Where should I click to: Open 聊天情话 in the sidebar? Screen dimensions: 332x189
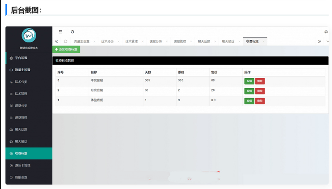(29, 141)
